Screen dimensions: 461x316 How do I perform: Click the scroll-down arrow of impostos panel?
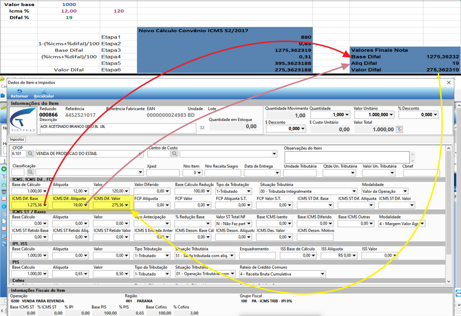point(449,281)
